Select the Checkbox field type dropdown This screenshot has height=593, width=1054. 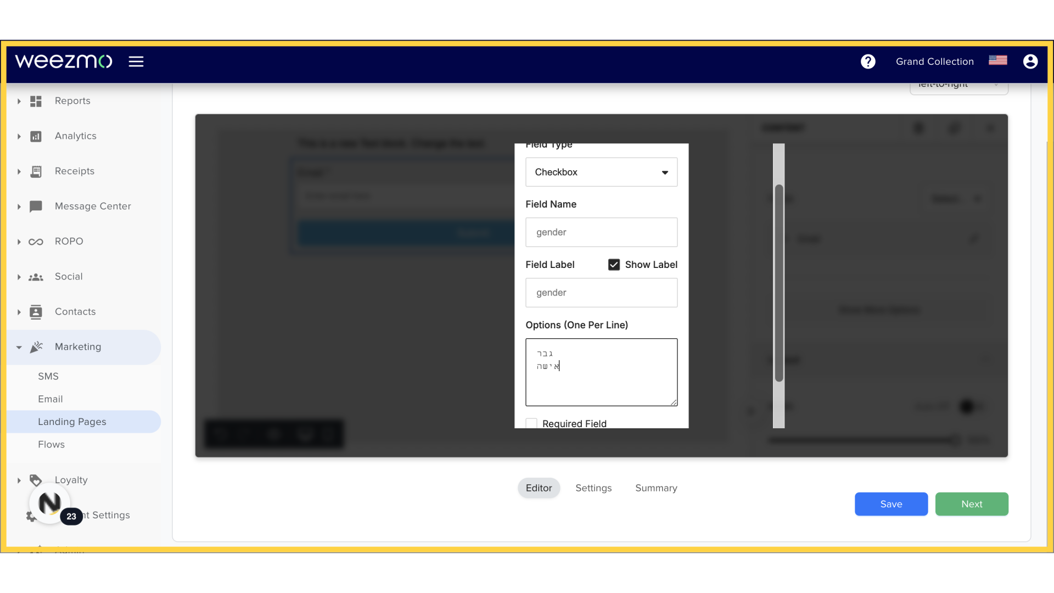602,172
